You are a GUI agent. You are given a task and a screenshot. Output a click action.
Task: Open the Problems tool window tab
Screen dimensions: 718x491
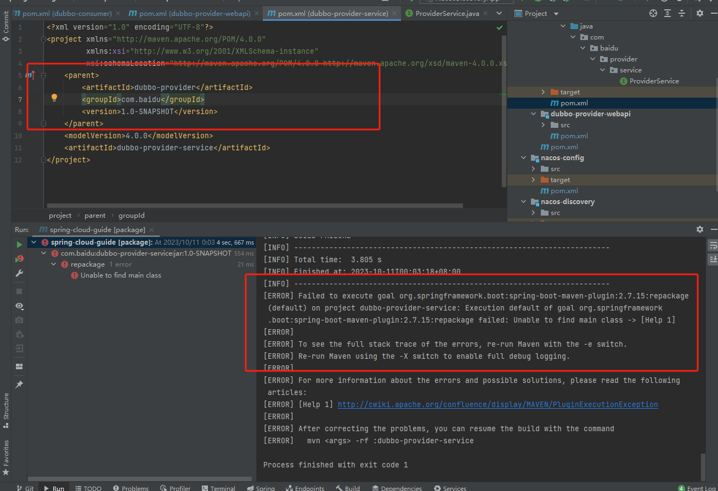coord(131,488)
